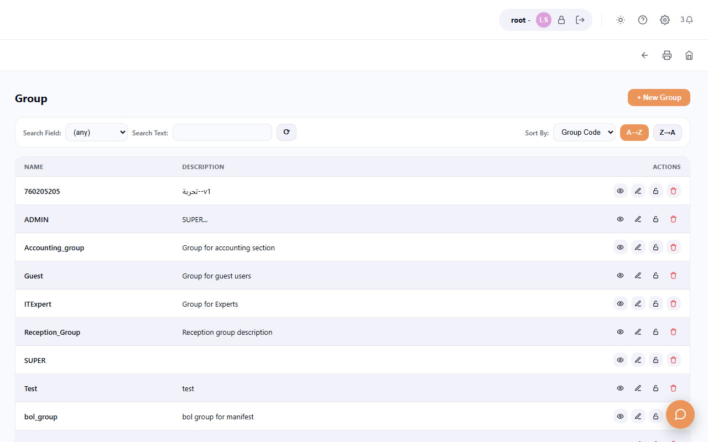This screenshot has height=442, width=708.
Task: Delete the SUPER group with the trash icon
Action: click(x=674, y=360)
